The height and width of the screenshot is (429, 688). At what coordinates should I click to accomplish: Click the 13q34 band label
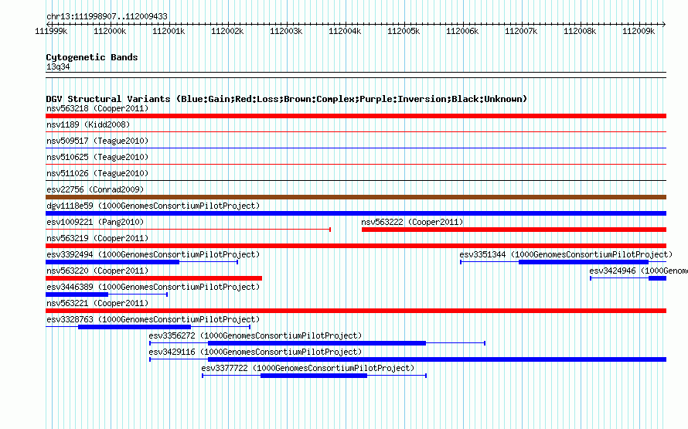58,67
